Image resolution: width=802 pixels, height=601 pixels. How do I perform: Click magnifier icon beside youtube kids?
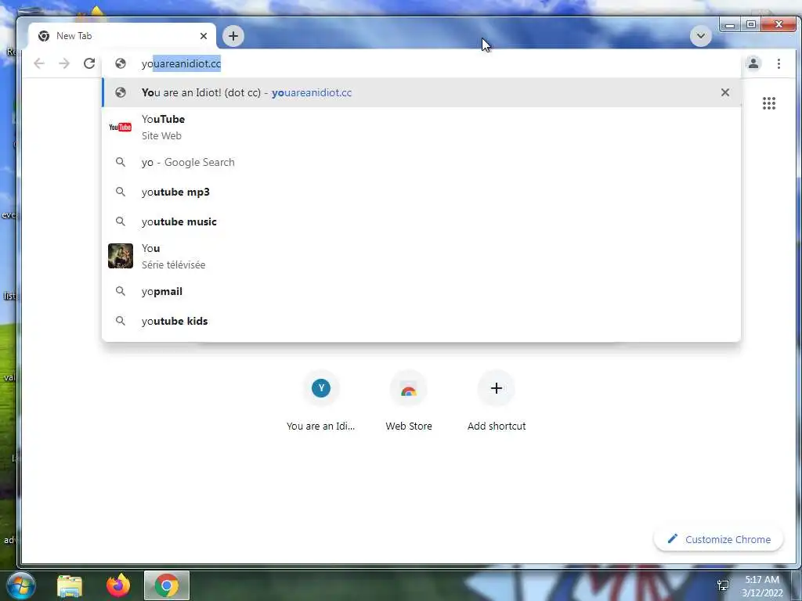point(120,321)
